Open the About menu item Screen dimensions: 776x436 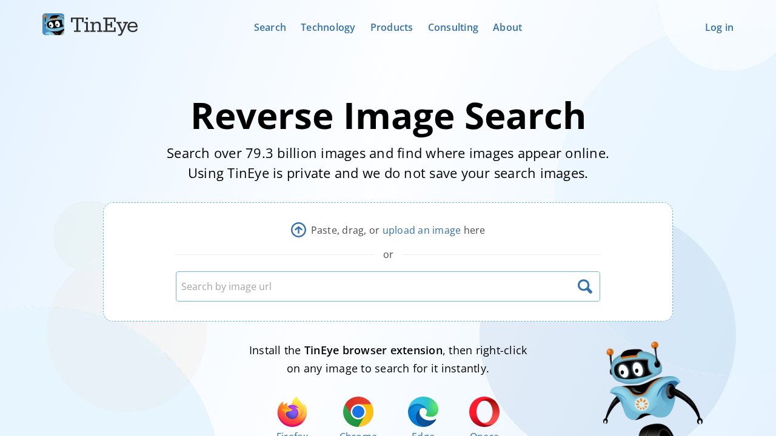point(507,26)
